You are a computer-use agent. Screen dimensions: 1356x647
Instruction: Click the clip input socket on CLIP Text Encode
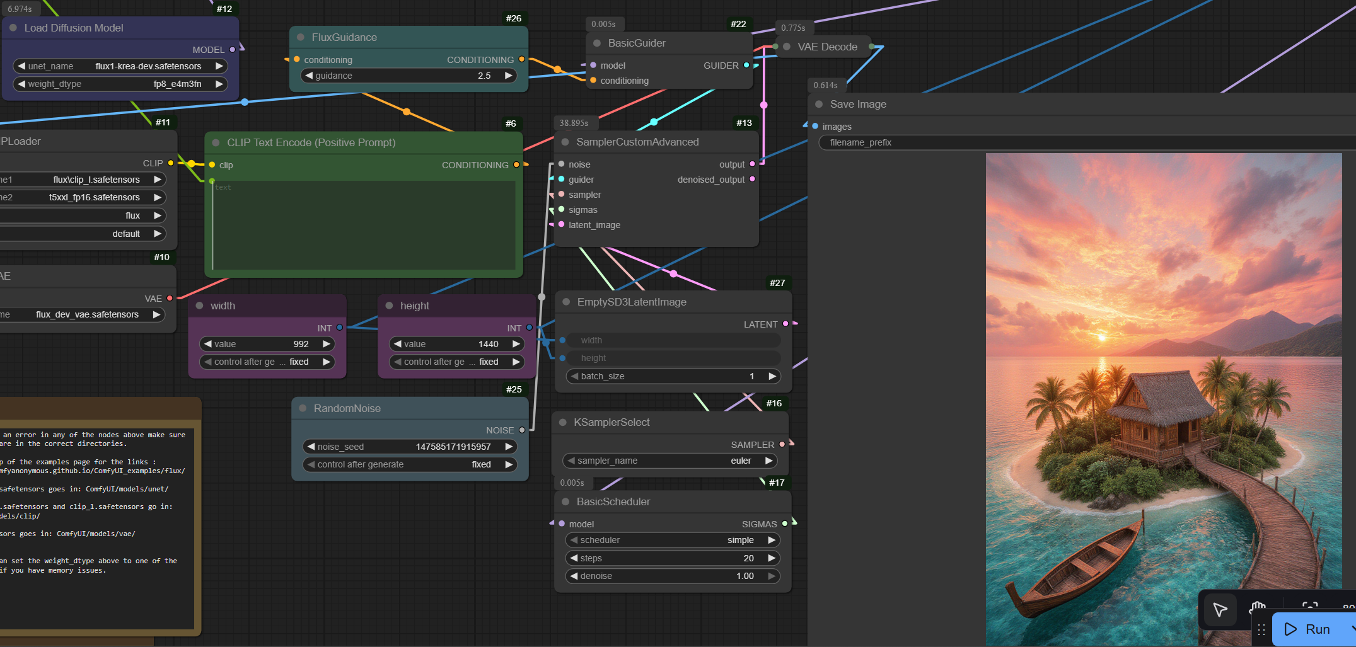pyautogui.click(x=212, y=165)
